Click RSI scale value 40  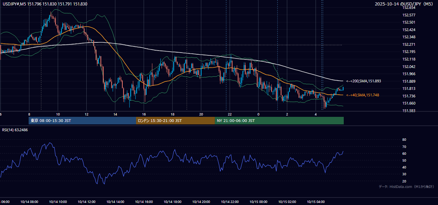404,167
